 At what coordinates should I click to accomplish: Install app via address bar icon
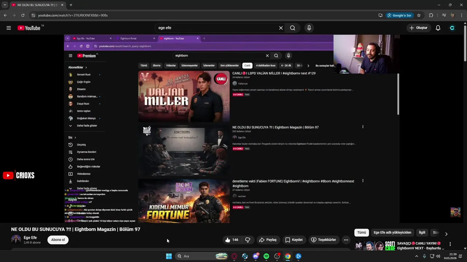381,15
